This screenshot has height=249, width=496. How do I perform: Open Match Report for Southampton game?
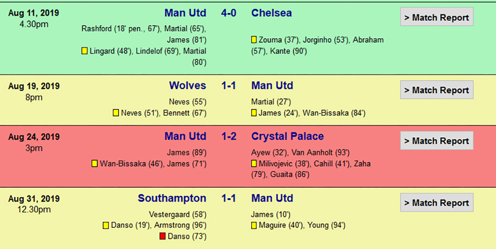[437, 202]
